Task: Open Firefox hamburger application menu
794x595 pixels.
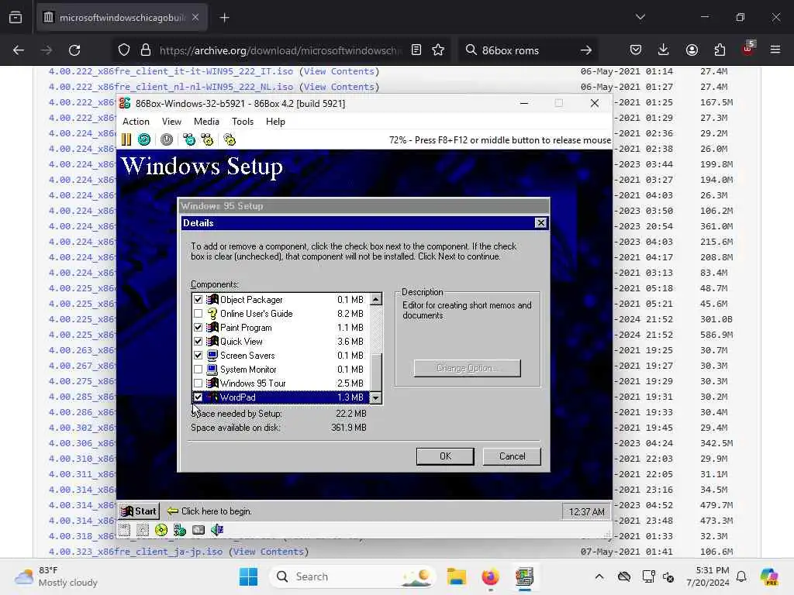Action: coord(775,50)
